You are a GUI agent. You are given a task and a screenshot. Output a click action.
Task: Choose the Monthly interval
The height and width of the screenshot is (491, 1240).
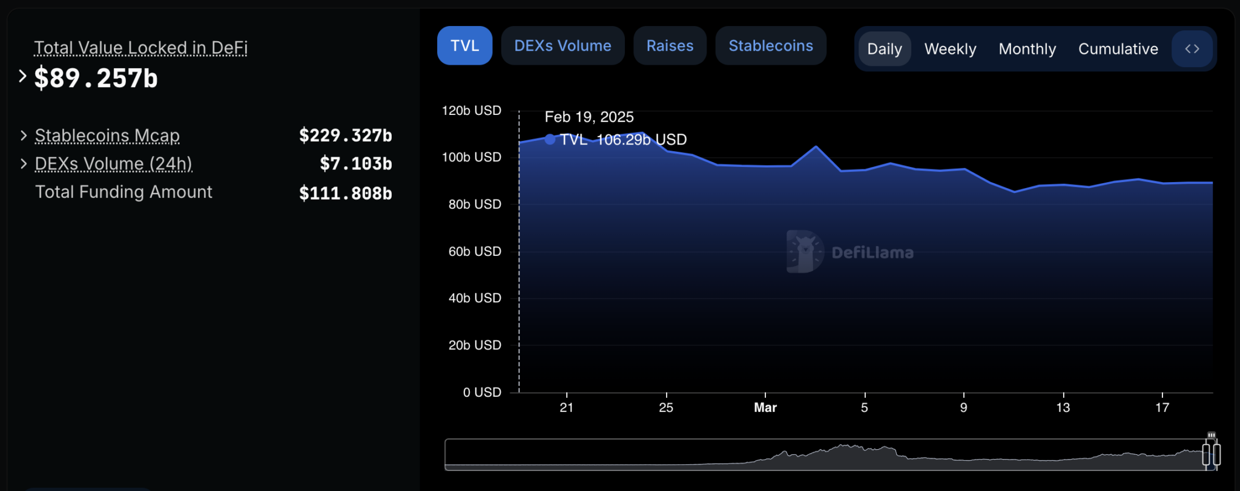click(1027, 49)
